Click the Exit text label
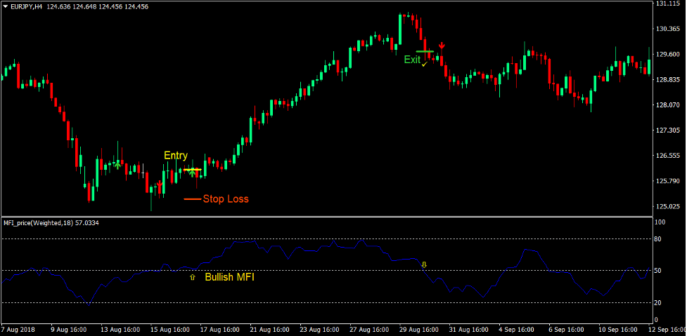Viewport: 687px width, 336px height. click(412, 60)
